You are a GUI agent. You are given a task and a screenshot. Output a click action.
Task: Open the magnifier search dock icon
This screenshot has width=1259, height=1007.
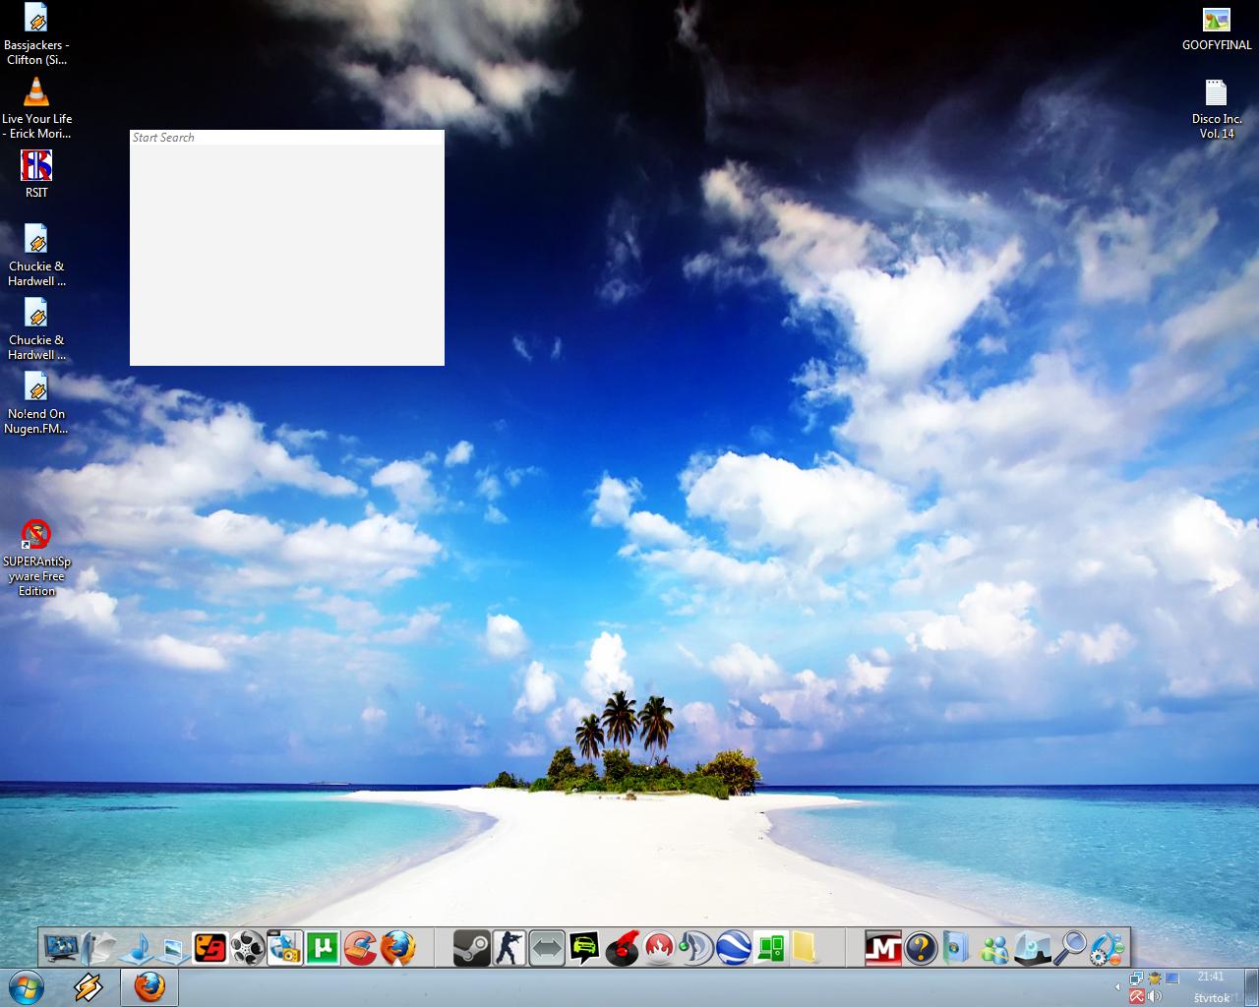tap(1070, 949)
